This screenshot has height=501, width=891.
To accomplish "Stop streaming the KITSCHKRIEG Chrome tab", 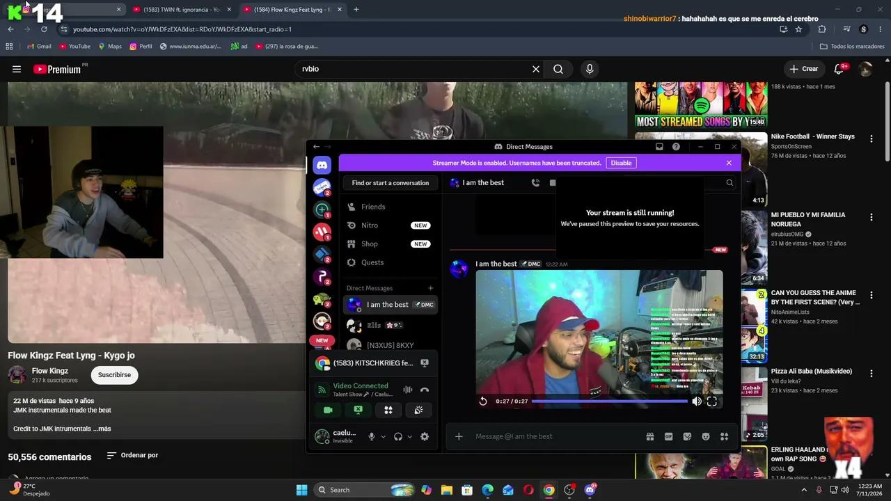I will pyautogui.click(x=425, y=363).
